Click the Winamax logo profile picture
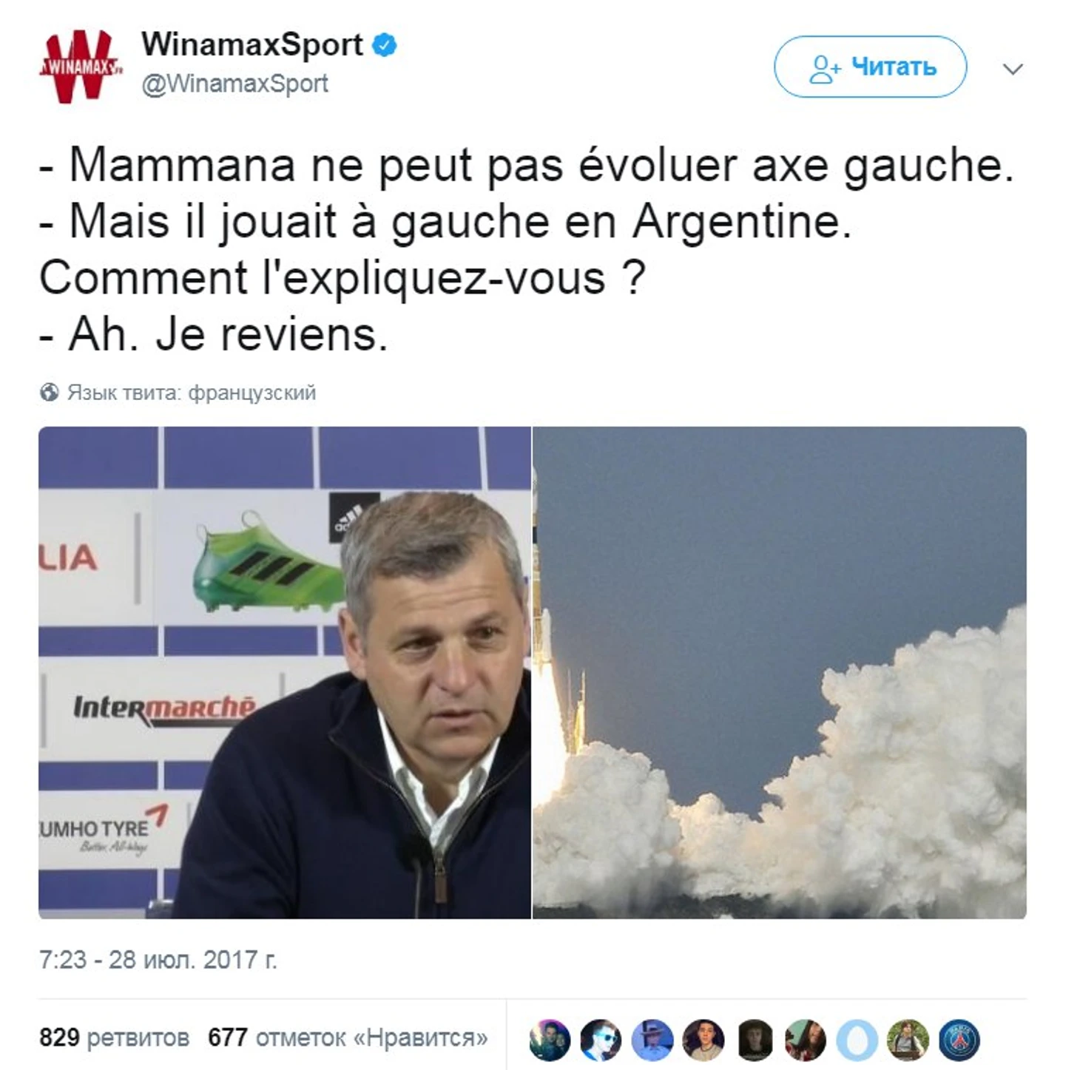The height and width of the screenshot is (1070, 1080). click(81, 67)
